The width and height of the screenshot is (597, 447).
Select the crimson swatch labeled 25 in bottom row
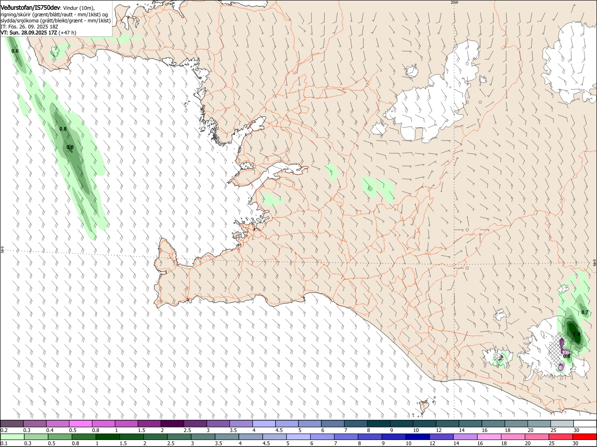point(561,437)
